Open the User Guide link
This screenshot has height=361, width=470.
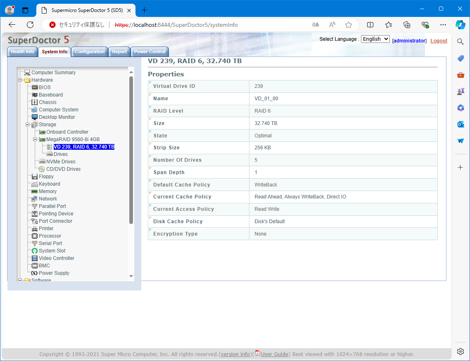[274, 354]
